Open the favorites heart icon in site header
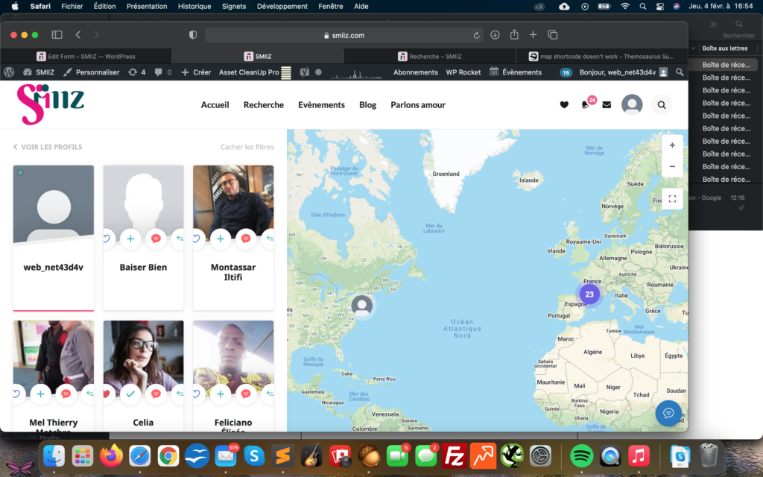This screenshot has height=477, width=763. [564, 104]
